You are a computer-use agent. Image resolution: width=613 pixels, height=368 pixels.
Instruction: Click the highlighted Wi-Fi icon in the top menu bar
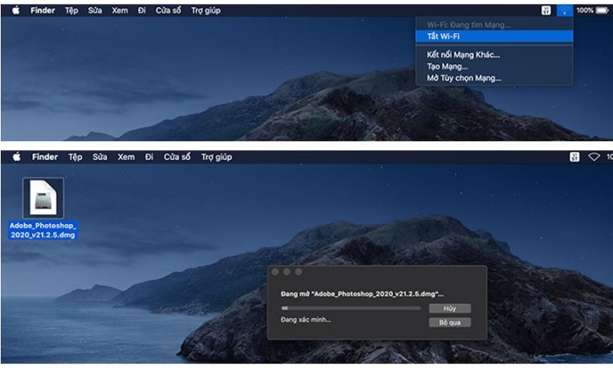(564, 11)
